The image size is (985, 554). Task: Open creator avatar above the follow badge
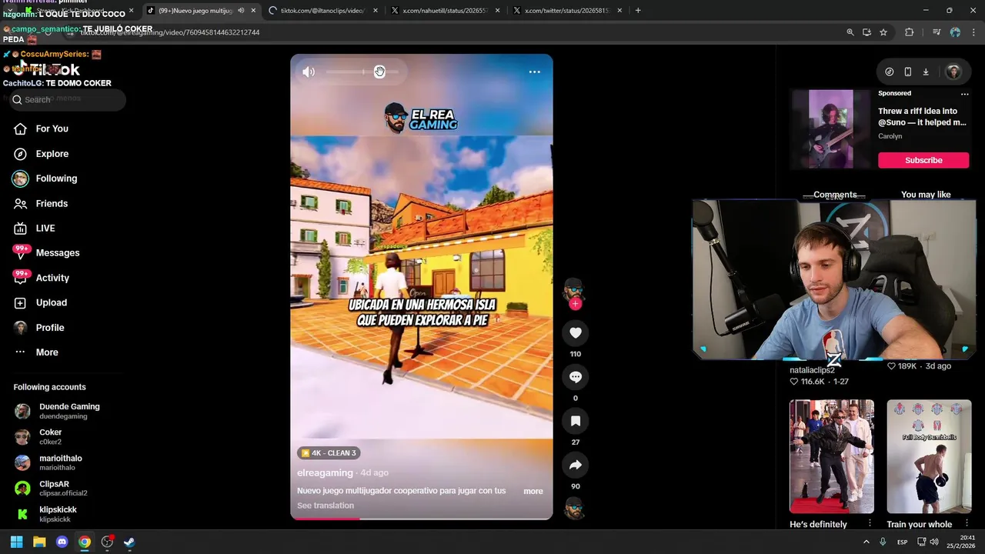[573, 289]
